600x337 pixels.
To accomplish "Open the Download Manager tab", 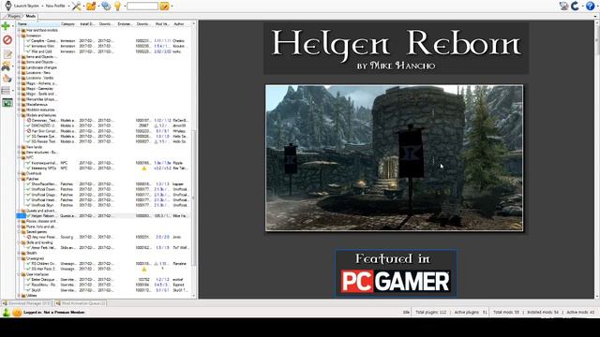I will click(27, 303).
